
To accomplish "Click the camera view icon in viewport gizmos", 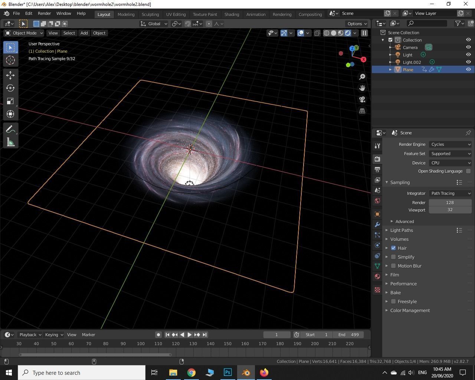I will click(x=362, y=99).
